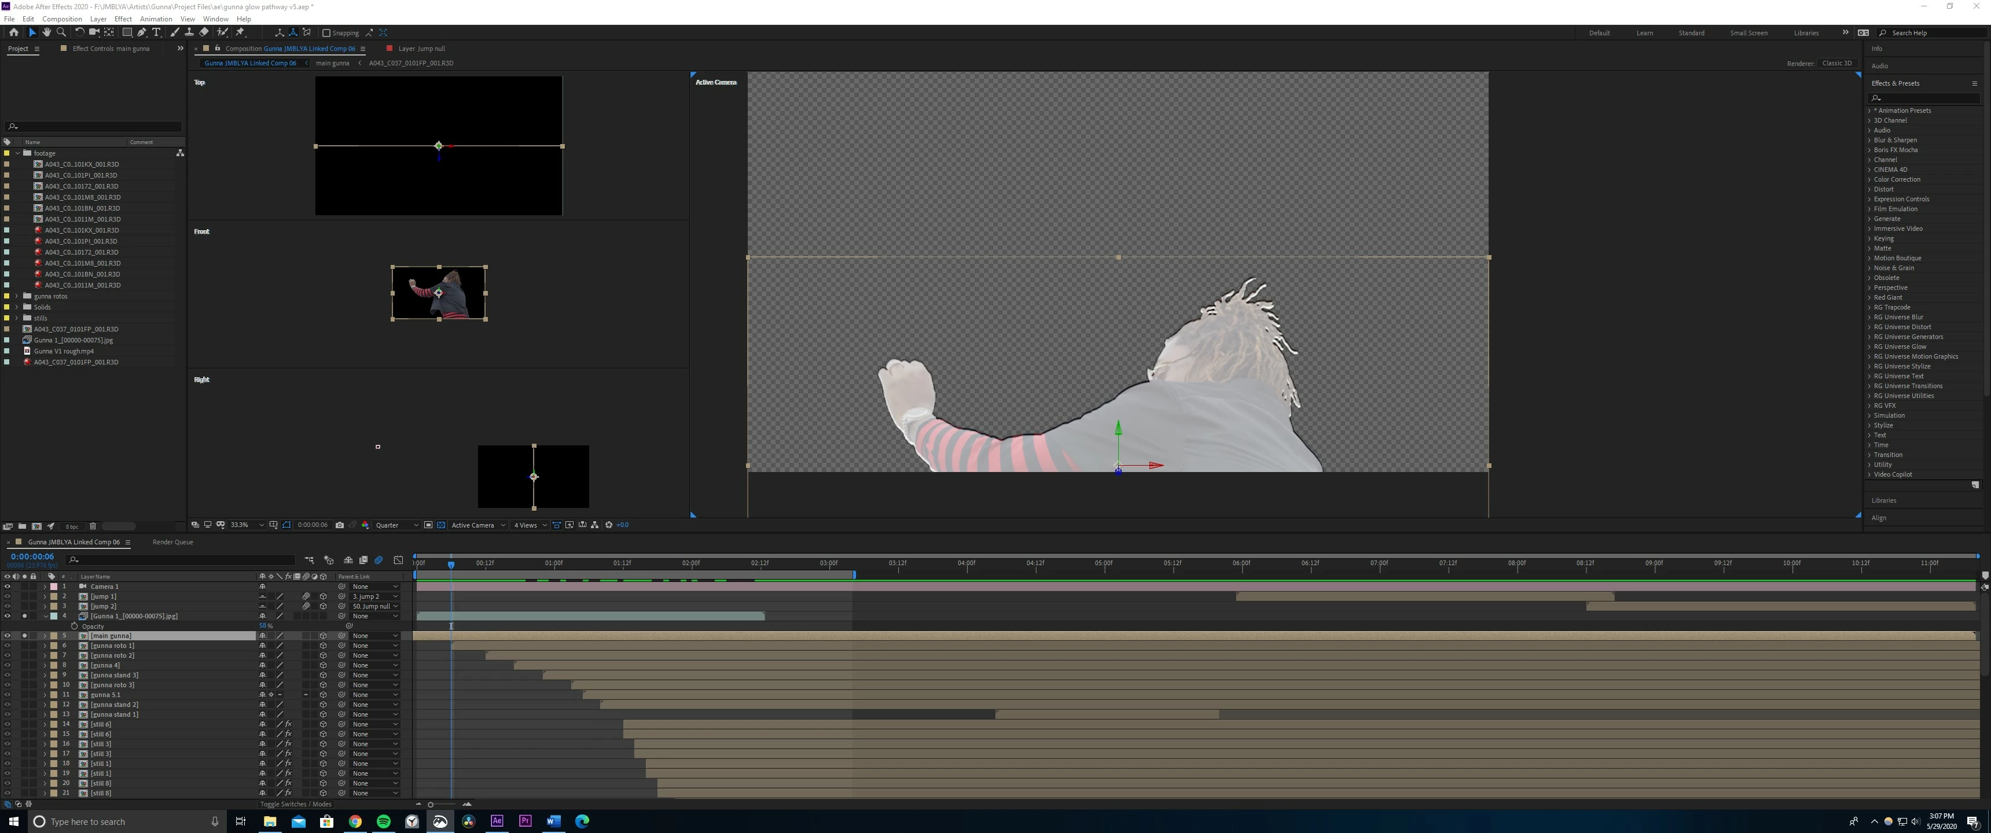Open the Composition menu
The height and width of the screenshot is (833, 1991).
pos(62,19)
